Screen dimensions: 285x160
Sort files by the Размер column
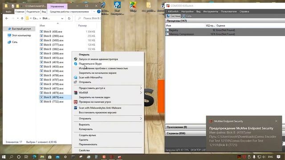[x=82, y=26]
